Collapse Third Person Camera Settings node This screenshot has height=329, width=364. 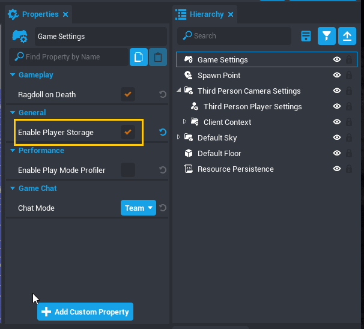[x=179, y=91]
